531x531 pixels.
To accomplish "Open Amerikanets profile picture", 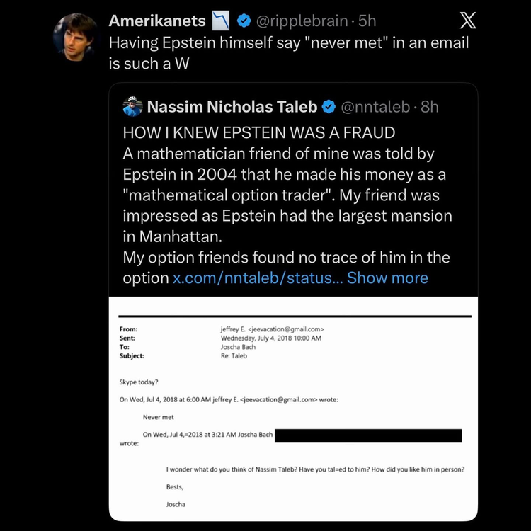I will (75, 37).
